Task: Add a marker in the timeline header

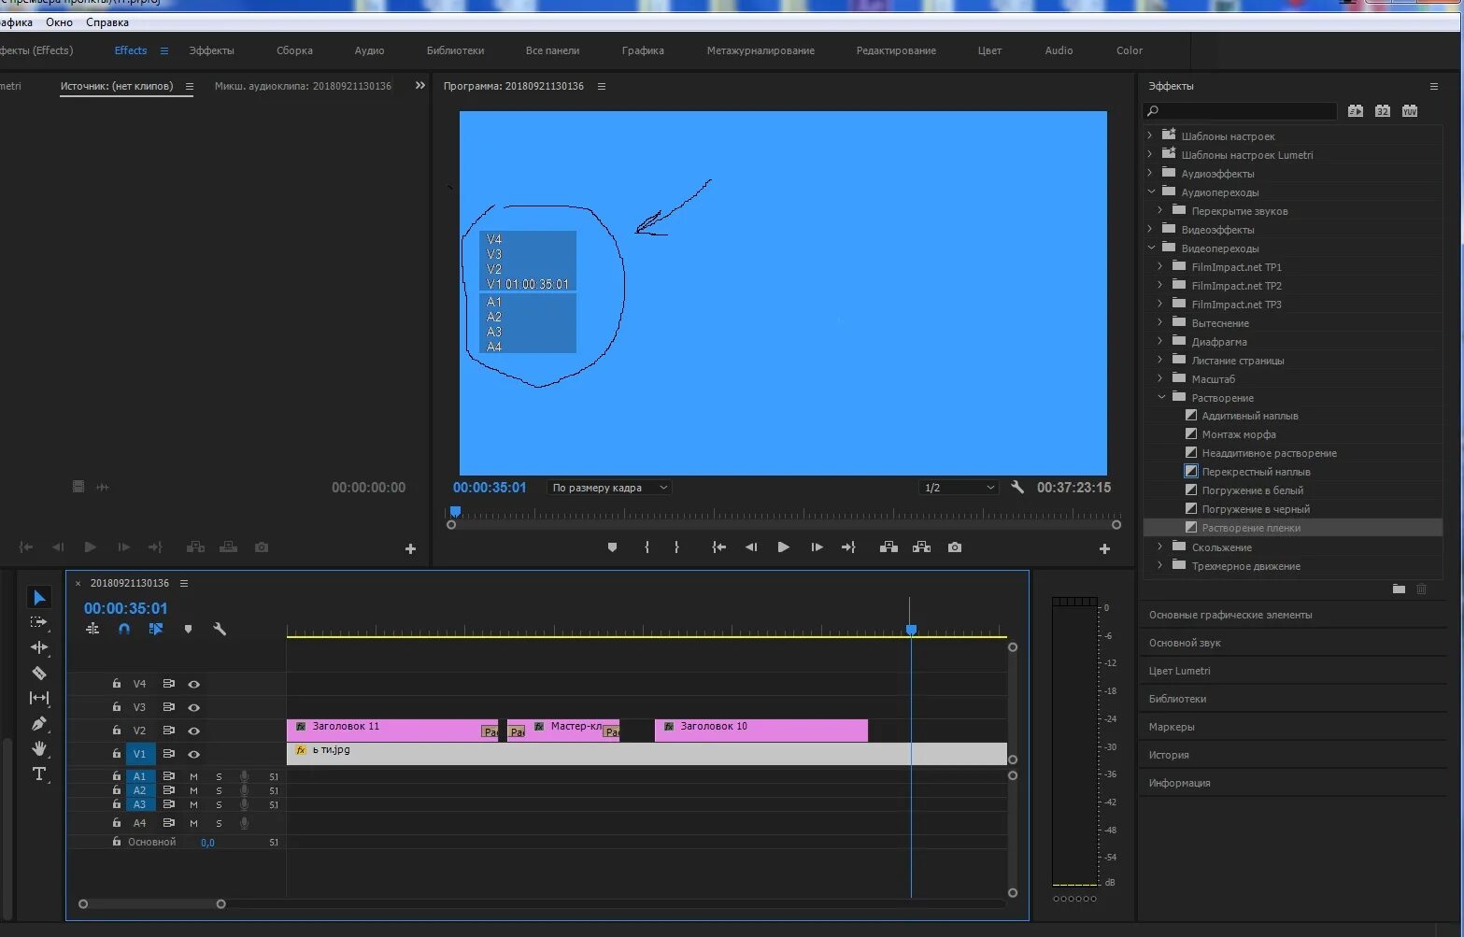Action: click(x=188, y=630)
